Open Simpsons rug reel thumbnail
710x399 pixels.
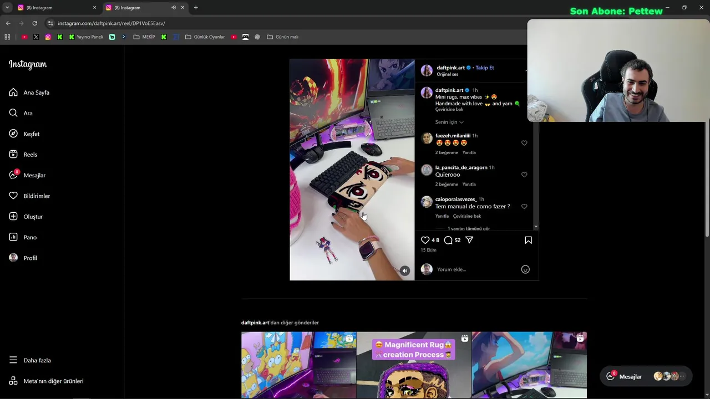pos(298,365)
